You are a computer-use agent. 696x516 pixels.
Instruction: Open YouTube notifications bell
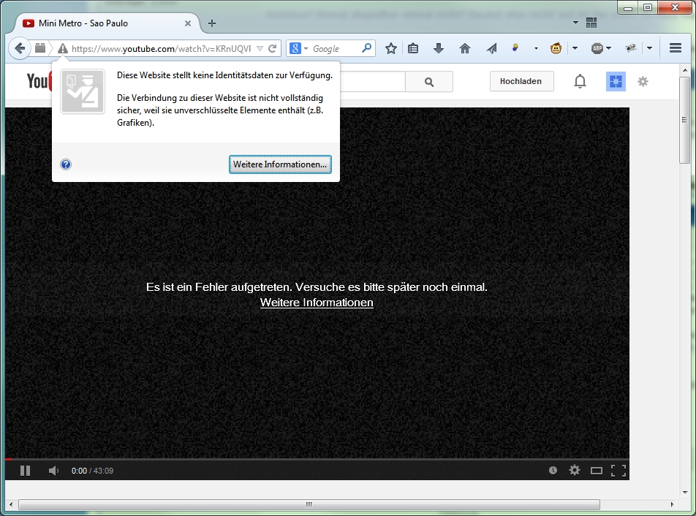(x=580, y=82)
